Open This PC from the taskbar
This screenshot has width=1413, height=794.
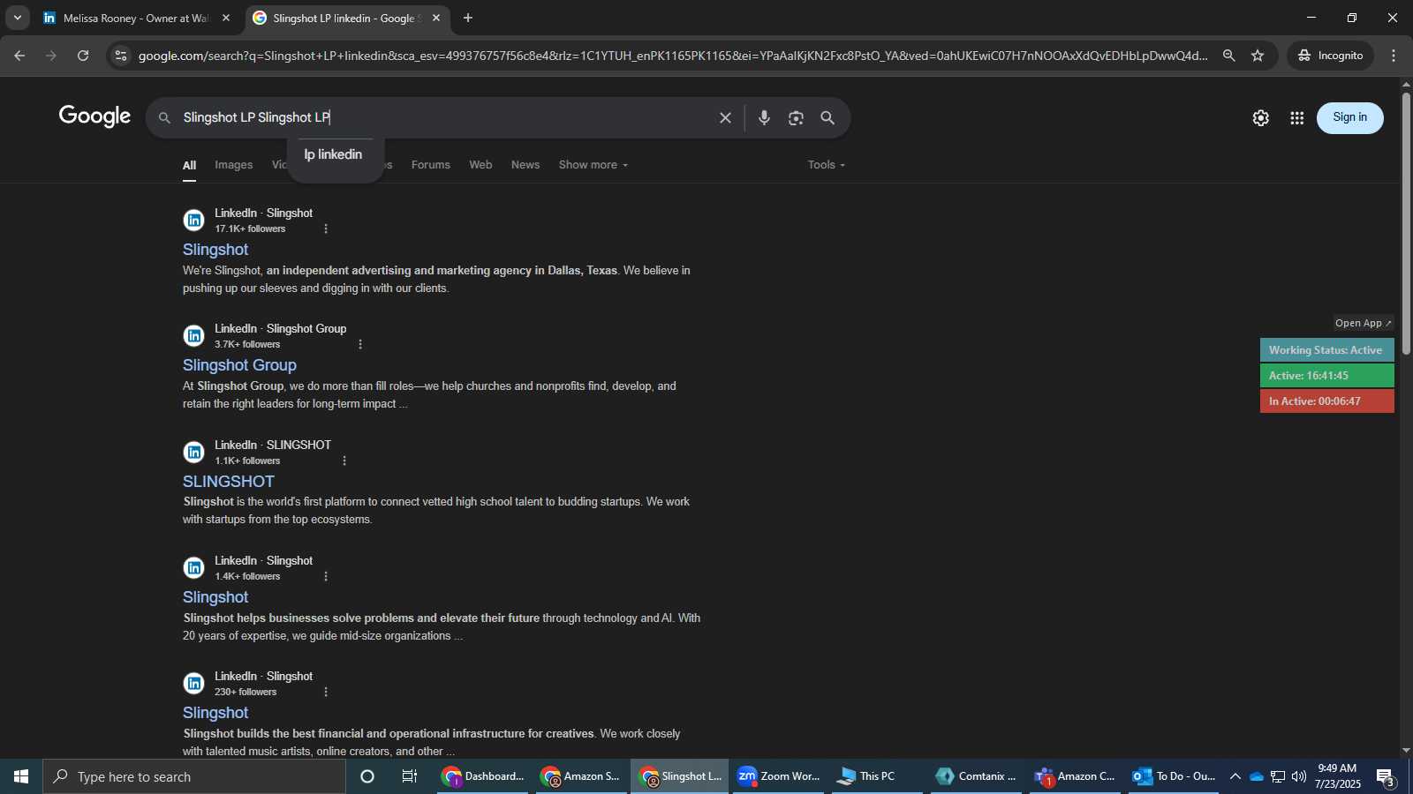point(877,776)
